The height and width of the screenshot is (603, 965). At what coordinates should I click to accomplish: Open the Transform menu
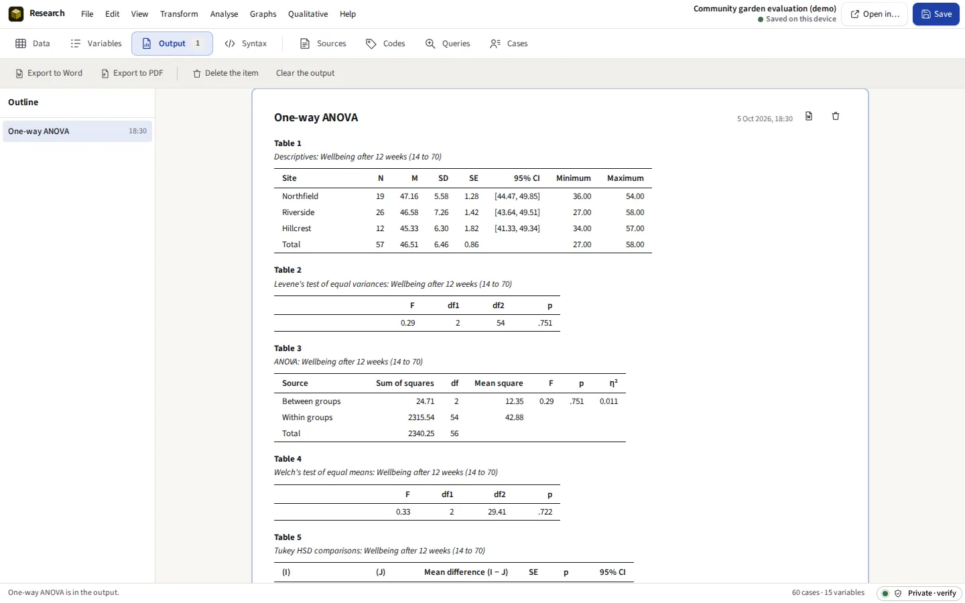tap(179, 14)
